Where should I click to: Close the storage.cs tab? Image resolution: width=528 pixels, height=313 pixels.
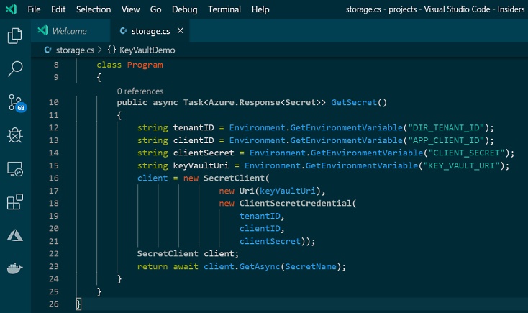point(180,31)
